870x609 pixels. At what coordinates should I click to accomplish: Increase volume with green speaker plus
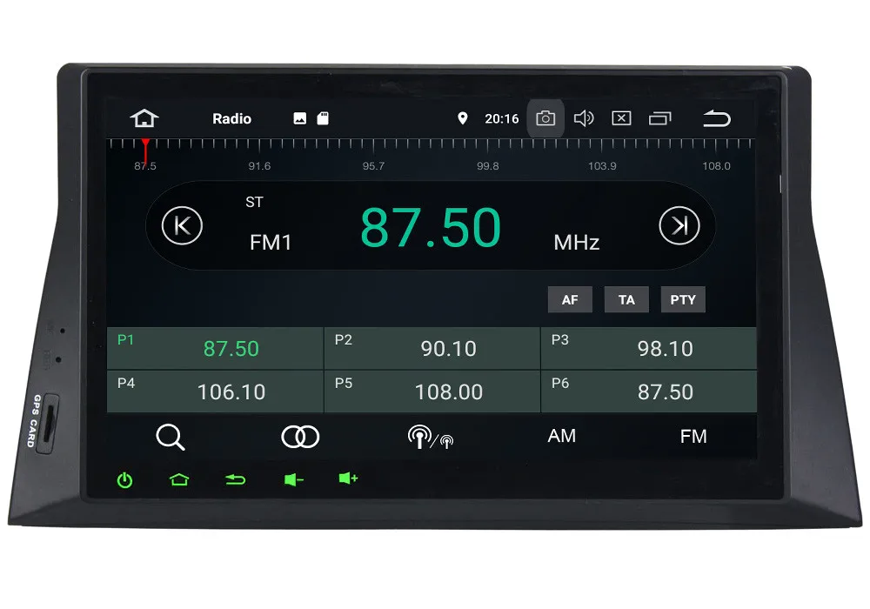[348, 478]
